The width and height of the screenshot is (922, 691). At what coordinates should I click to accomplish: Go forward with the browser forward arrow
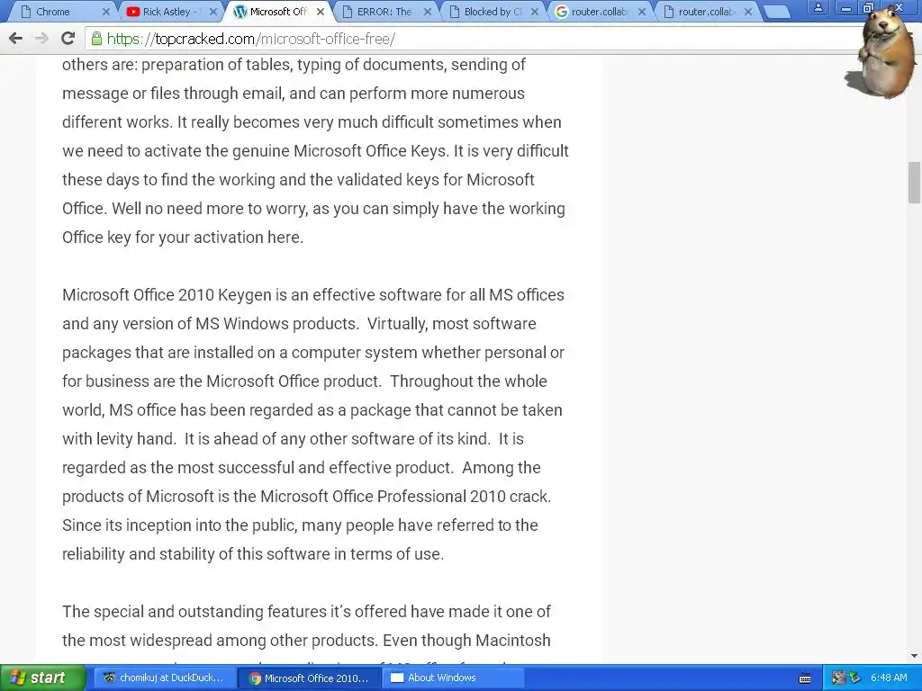tap(41, 39)
